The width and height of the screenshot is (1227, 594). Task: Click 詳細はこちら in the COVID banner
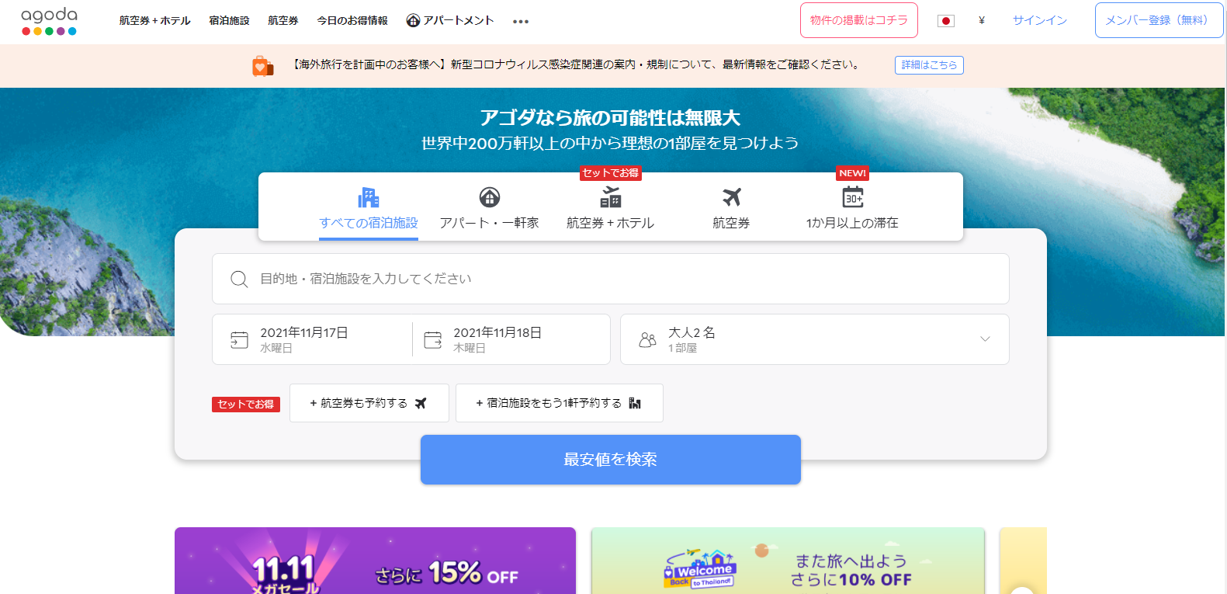(929, 65)
